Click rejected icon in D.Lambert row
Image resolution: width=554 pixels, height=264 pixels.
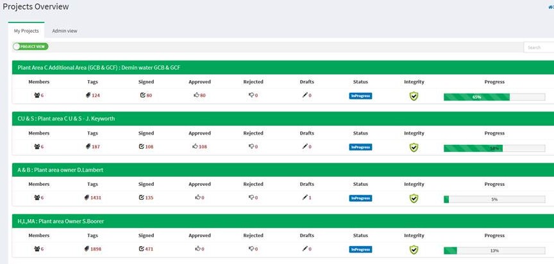click(x=251, y=197)
